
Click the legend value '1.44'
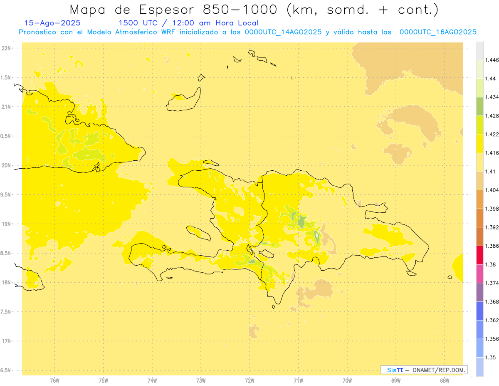(490, 78)
